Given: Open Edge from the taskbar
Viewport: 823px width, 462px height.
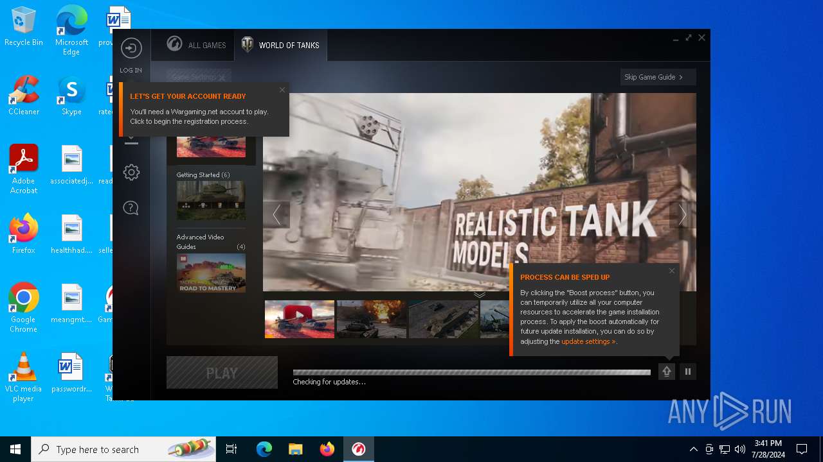Looking at the screenshot, I should [264, 449].
